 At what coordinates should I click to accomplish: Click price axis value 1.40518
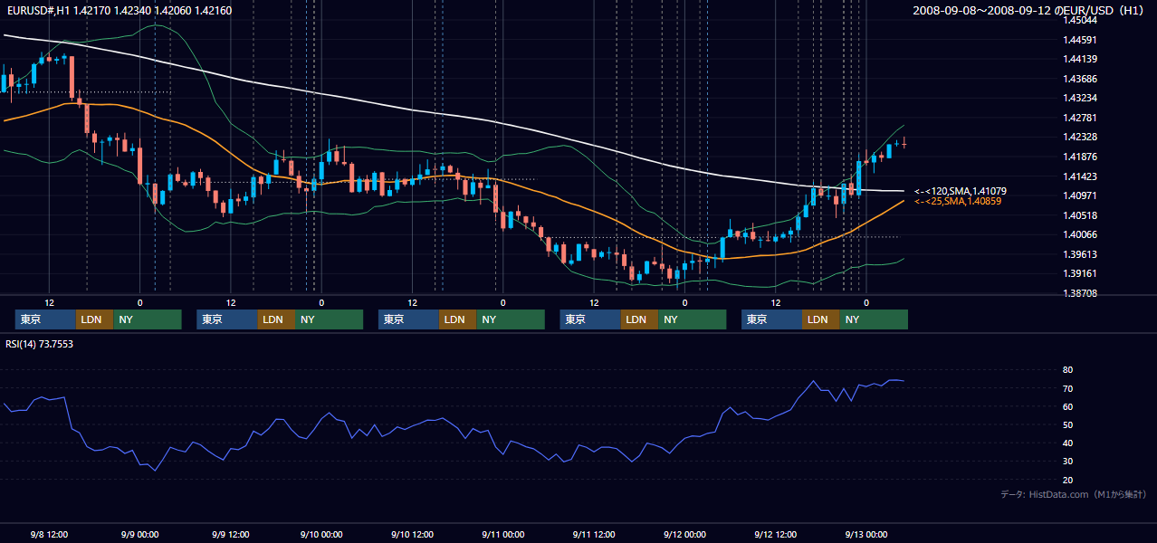(1080, 215)
